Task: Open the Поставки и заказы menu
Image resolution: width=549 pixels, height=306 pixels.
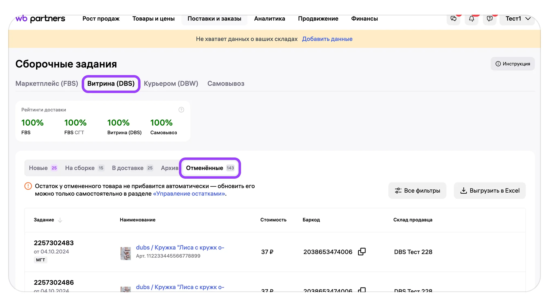Action: 214,19
